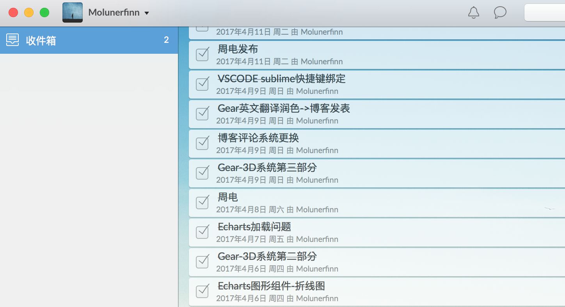The width and height of the screenshot is (565, 307).
Task: Select the VSCODE sublime快捷键绑定 task title
Action: point(281,79)
